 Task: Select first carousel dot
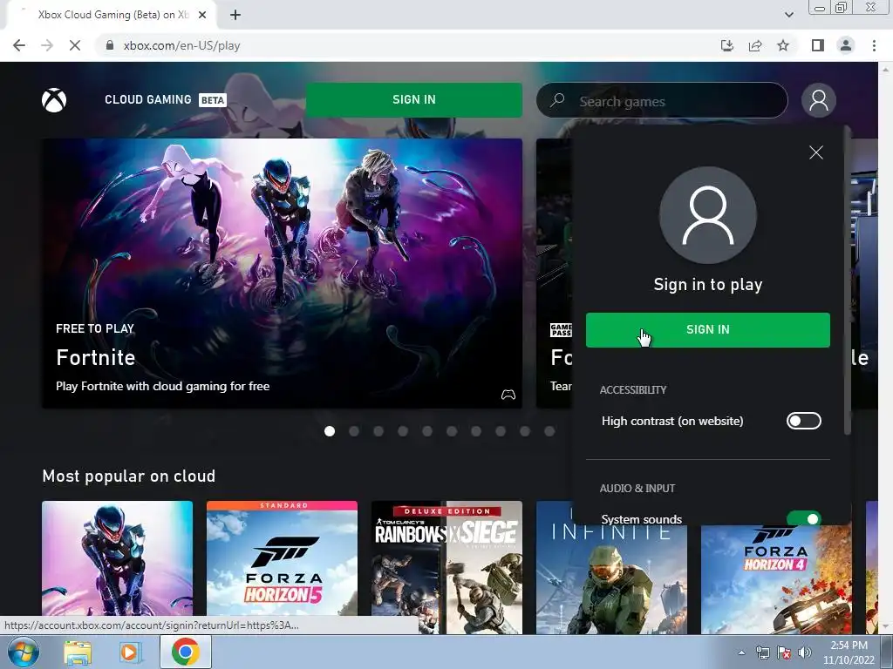pyautogui.click(x=329, y=431)
